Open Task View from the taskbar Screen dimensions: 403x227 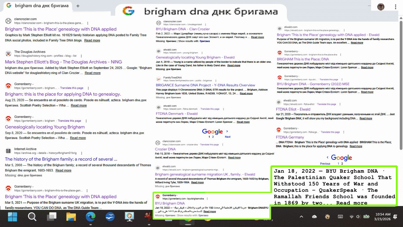pyautogui.click(x=51, y=217)
